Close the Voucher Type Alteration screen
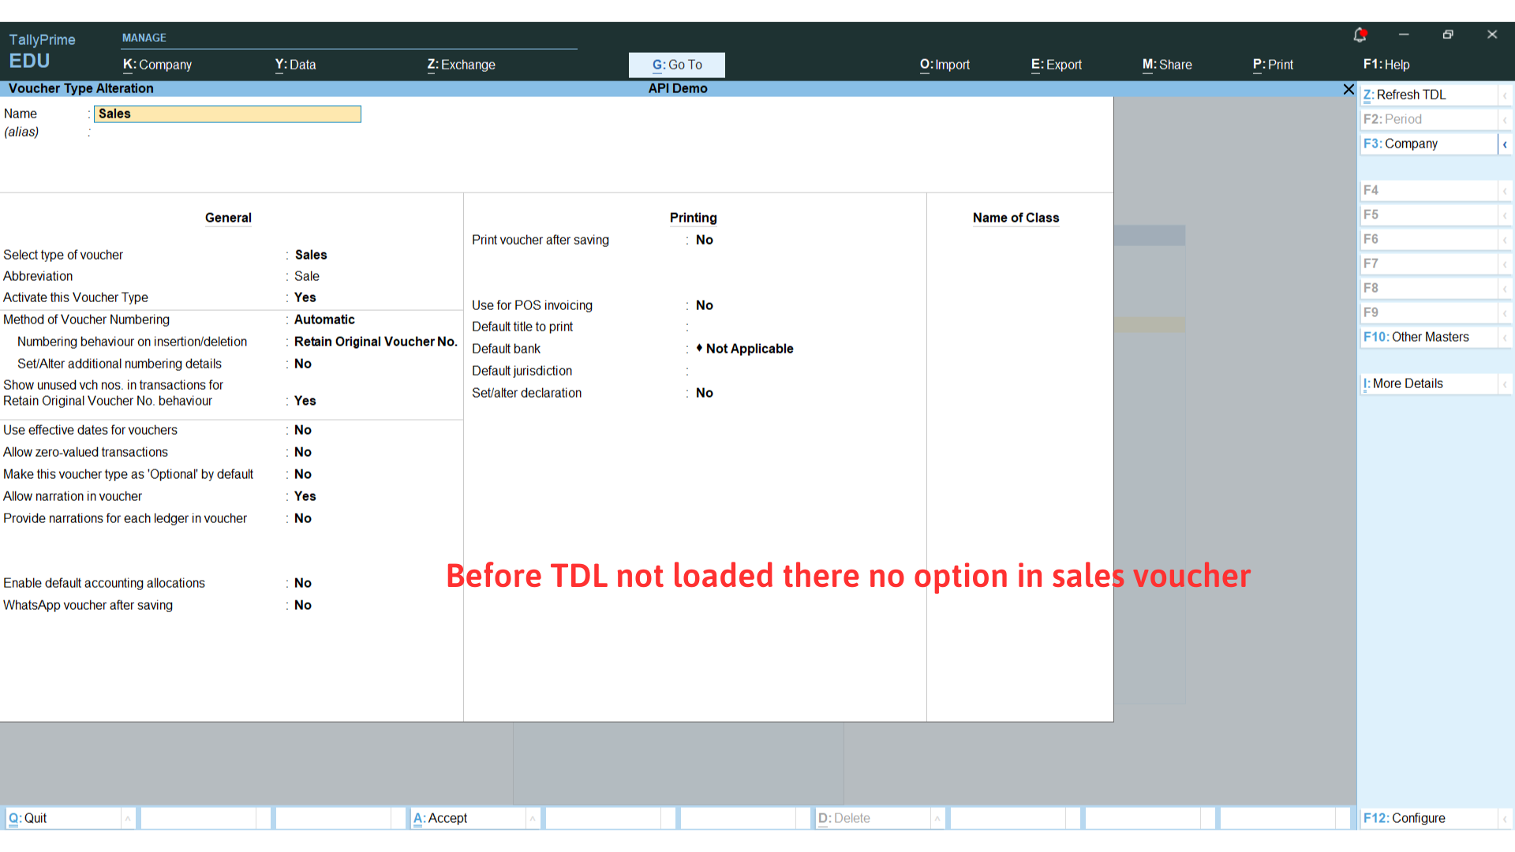1515x852 pixels. click(1349, 89)
